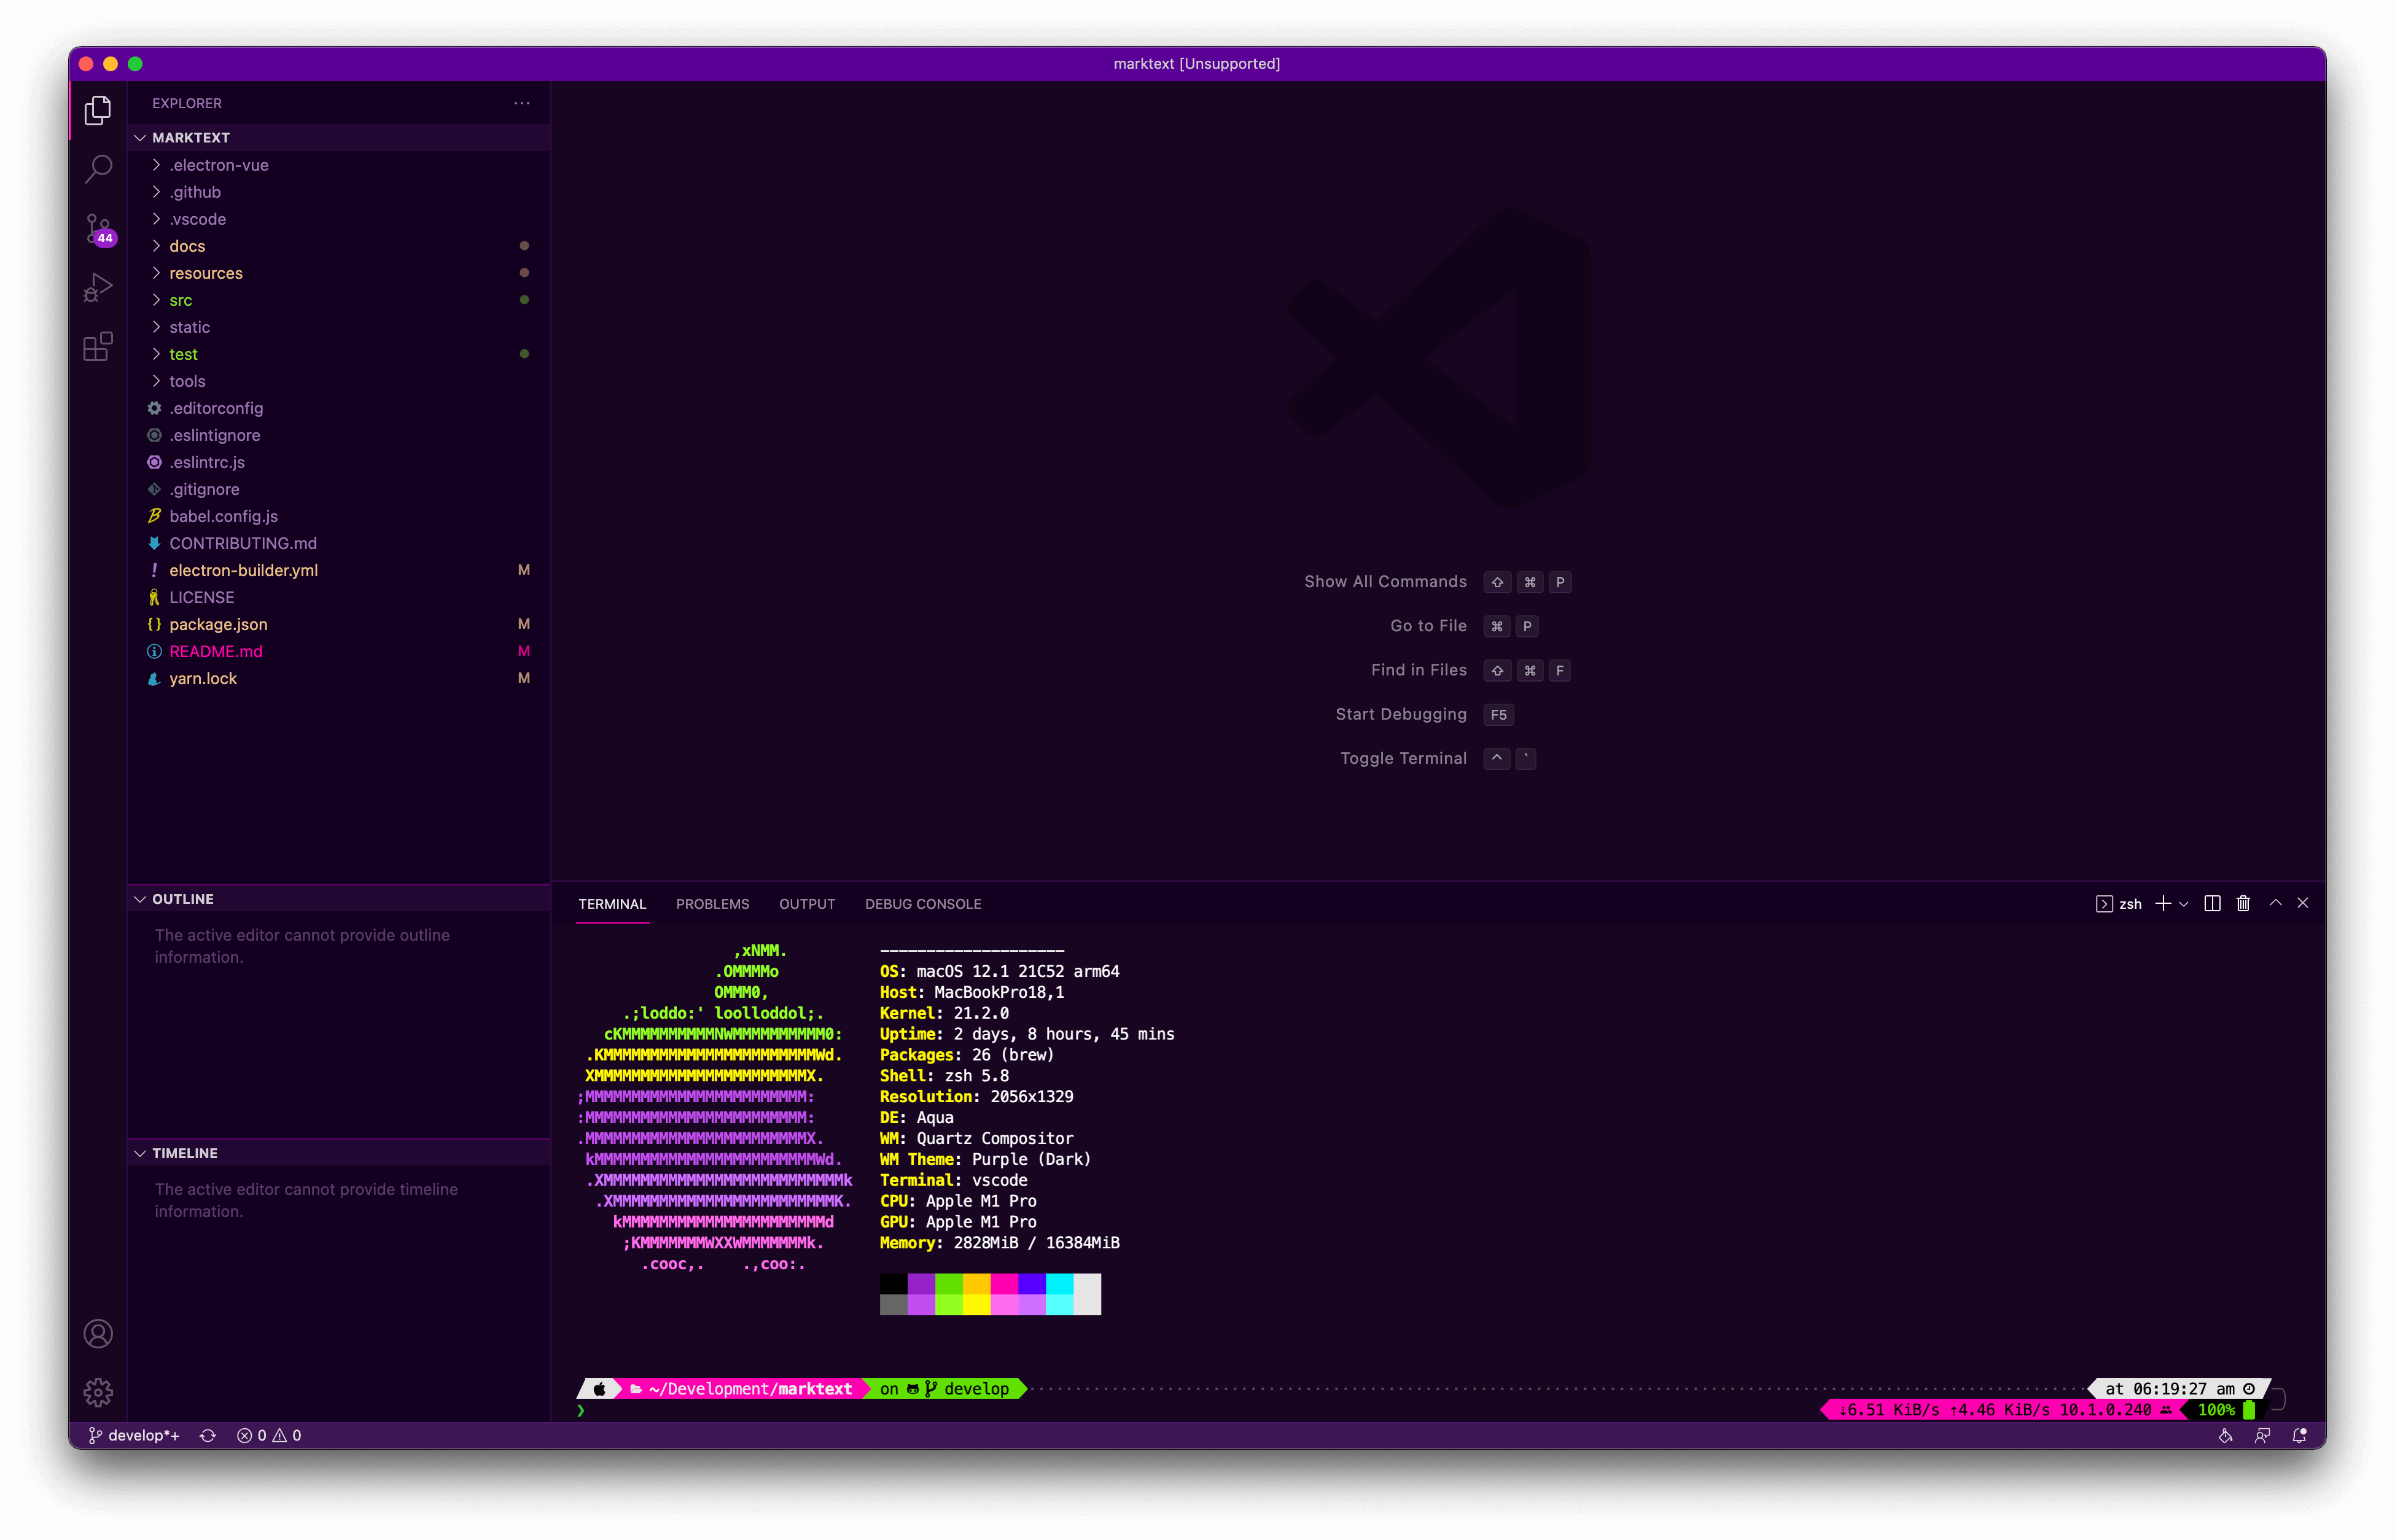
Task: Open the Extensions view
Action: [x=98, y=347]
